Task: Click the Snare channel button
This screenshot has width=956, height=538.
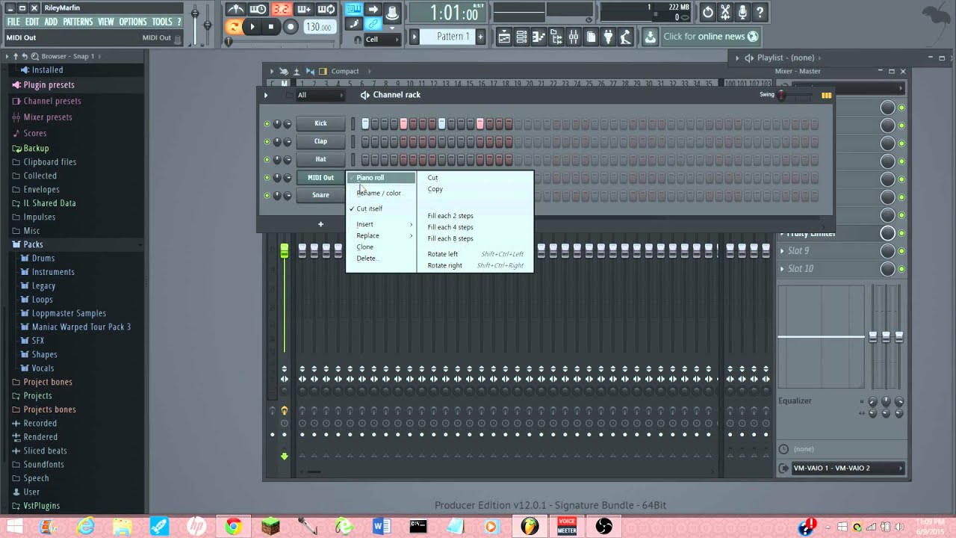Action: [320, 195]
